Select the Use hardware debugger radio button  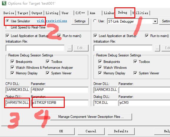coord(95,21)
